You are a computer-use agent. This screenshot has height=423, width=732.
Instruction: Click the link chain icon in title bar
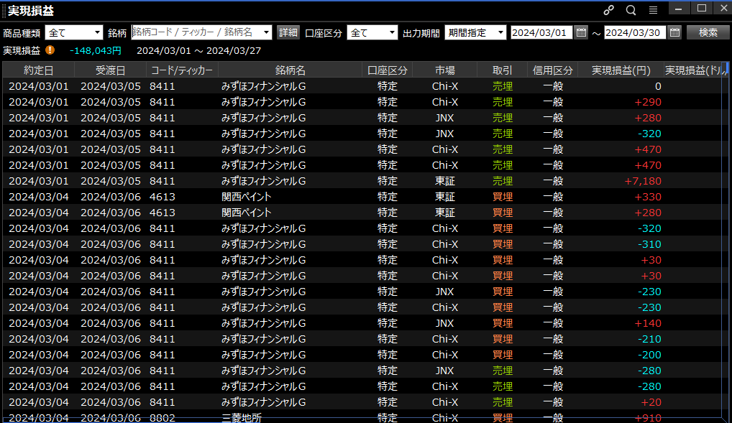pos(608,10)
